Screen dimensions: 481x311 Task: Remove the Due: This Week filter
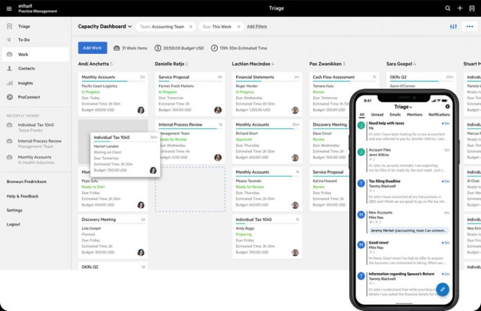(239, 26)
